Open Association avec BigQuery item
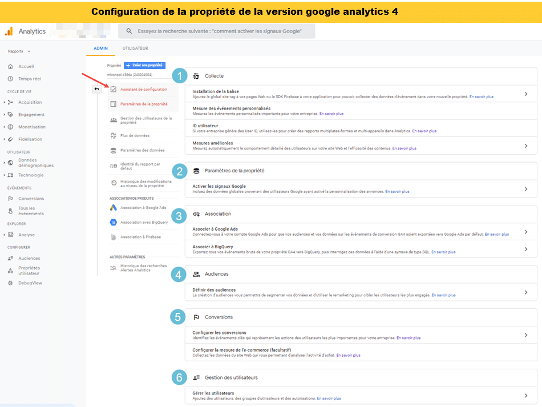The image size is (542, 407). point(143,223)
